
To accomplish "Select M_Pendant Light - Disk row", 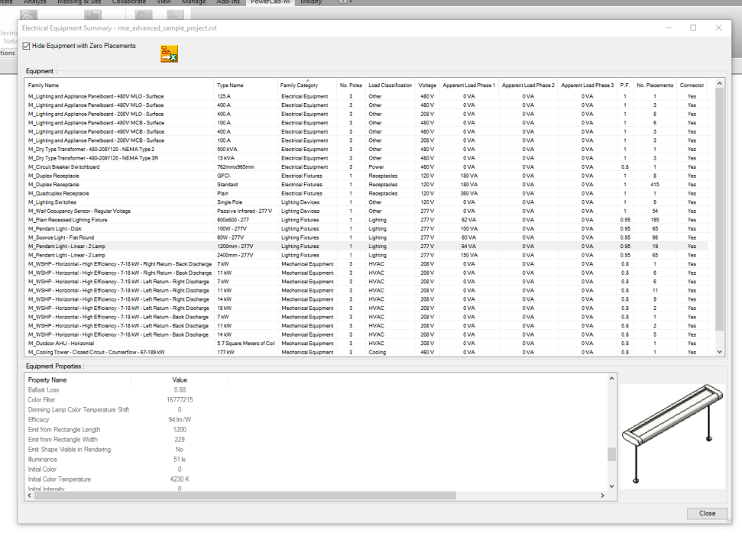I will click(368, 229).
